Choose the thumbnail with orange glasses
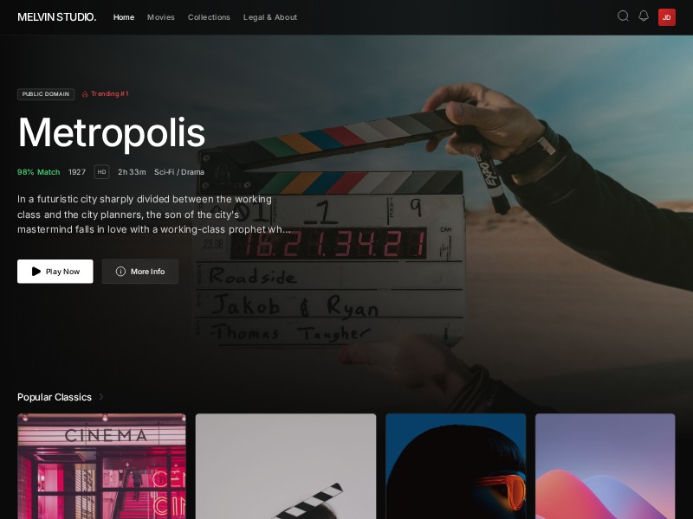Viewport: 693px width, 519px height. pyautogui.click(x=456, y=466)
